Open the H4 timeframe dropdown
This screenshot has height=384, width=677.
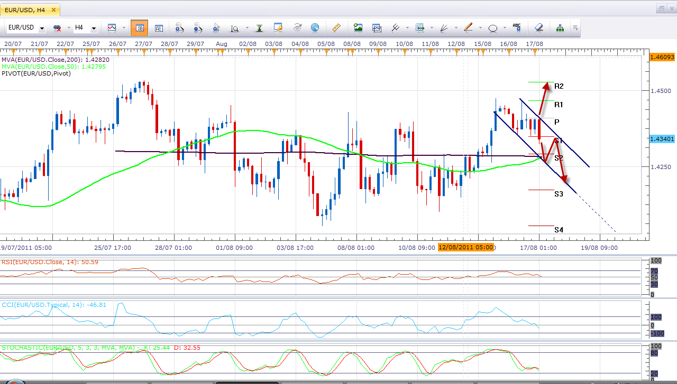pyautogui.click(x=94, y=28)
